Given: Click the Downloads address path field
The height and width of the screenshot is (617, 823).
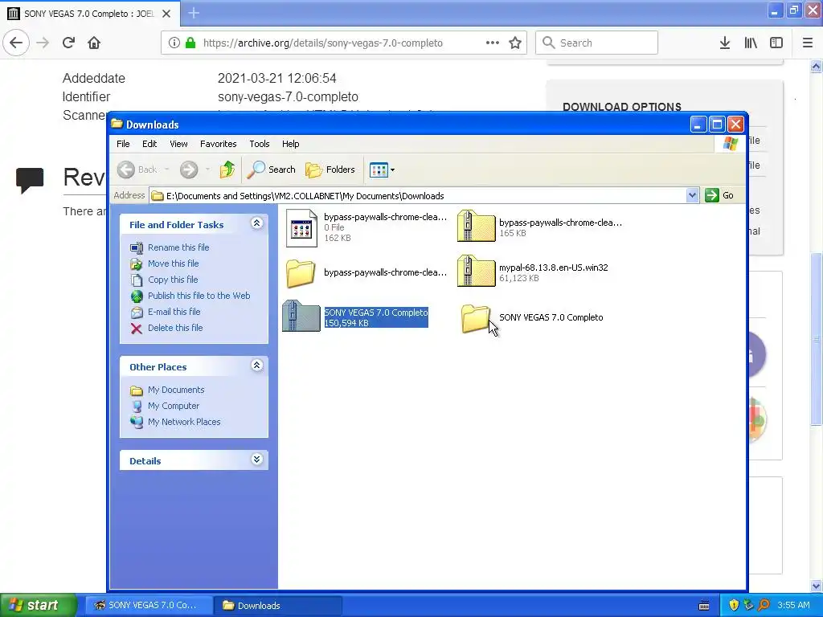Looking at the screenshot, I should [418, 196].
